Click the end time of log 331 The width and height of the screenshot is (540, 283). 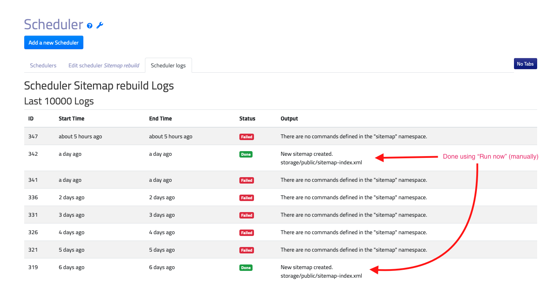click(162, 215)
